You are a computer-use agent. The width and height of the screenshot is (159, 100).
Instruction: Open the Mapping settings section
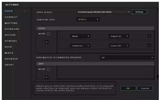(11, 23)
